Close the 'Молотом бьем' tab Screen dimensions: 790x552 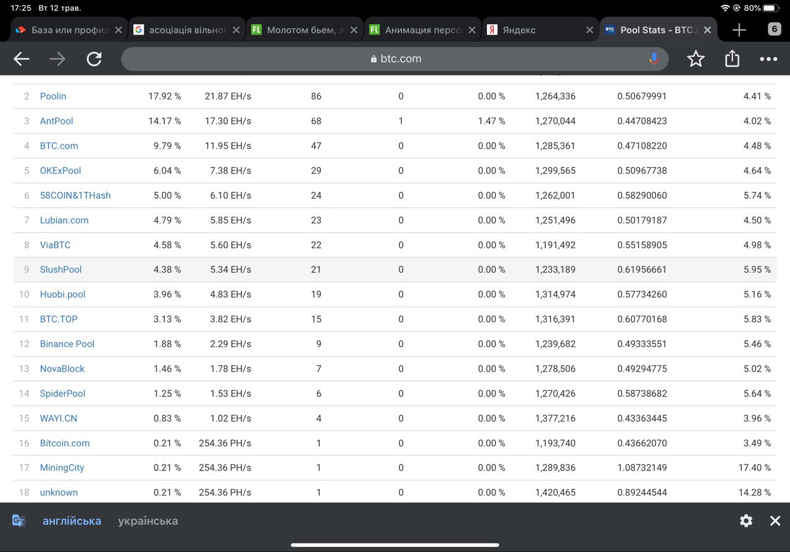[x=354, y=30]
